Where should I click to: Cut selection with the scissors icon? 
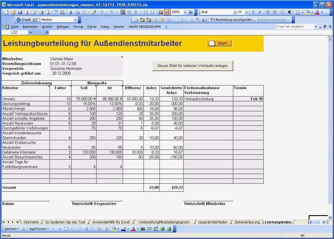(x=71, y=12)
